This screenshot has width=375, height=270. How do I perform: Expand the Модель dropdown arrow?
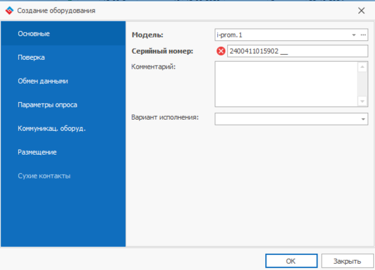[354, 35]
